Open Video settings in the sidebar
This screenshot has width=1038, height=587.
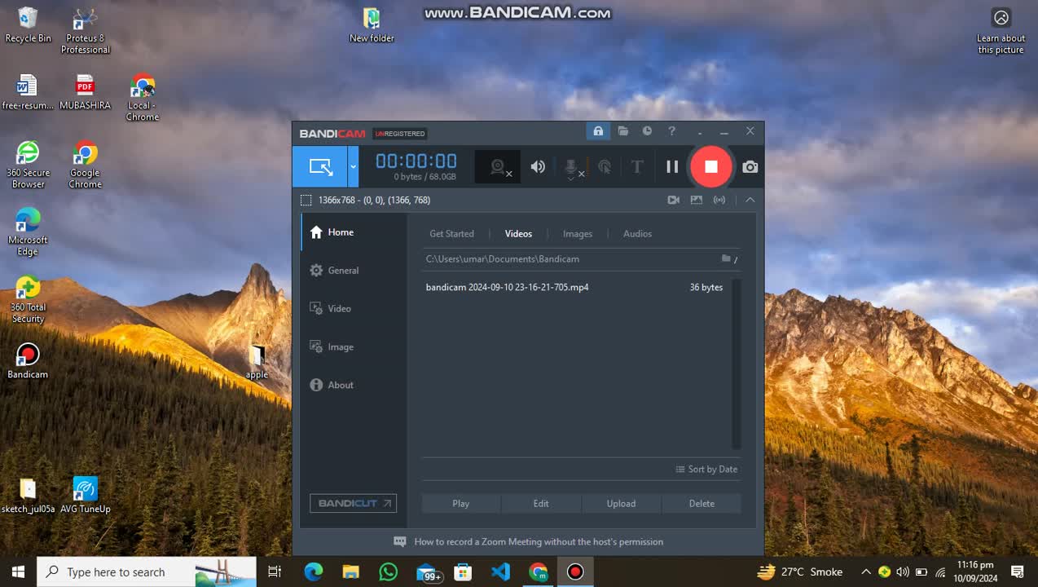pyautogui.click(x=354, y=309)
